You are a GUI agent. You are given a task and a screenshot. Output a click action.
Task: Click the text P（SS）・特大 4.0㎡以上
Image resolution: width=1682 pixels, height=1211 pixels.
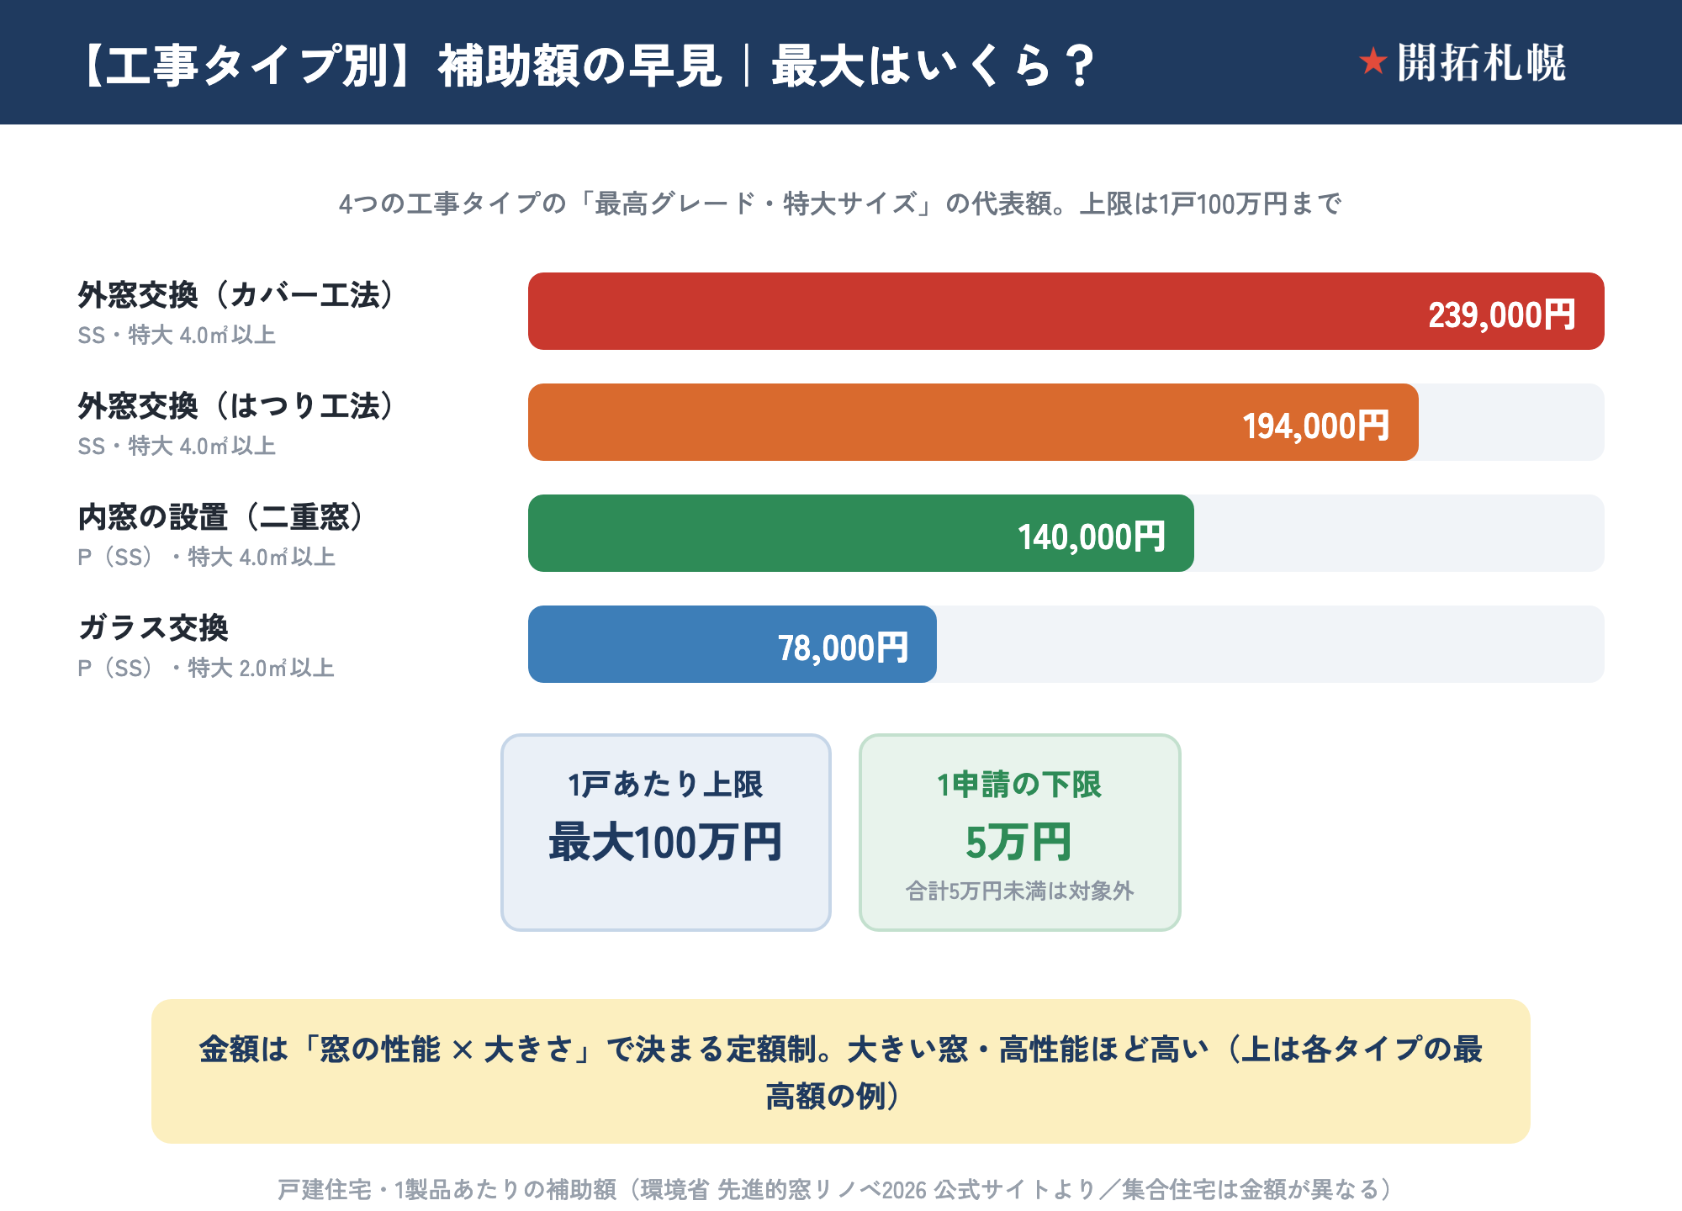coord(207,558)
